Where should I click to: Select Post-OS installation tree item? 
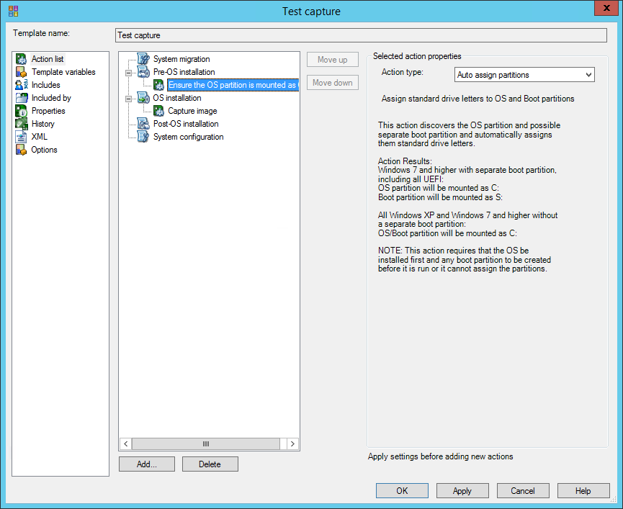[x=186, y=124]
